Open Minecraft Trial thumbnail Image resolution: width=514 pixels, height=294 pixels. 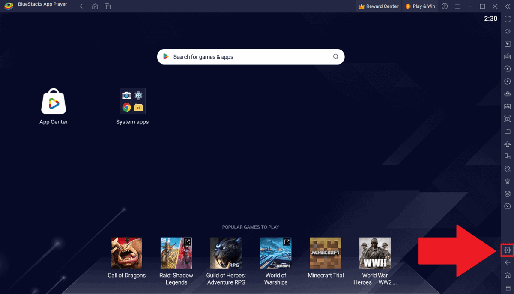(x=326, y=253)
